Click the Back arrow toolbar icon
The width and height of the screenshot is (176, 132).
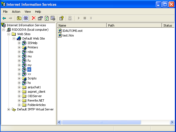[x=4, y=18]
